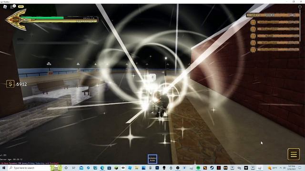Screen dimensions: 305x171
Task: Open the Windows Start menu
Action: pyautogui.click(x=3, y=168)
